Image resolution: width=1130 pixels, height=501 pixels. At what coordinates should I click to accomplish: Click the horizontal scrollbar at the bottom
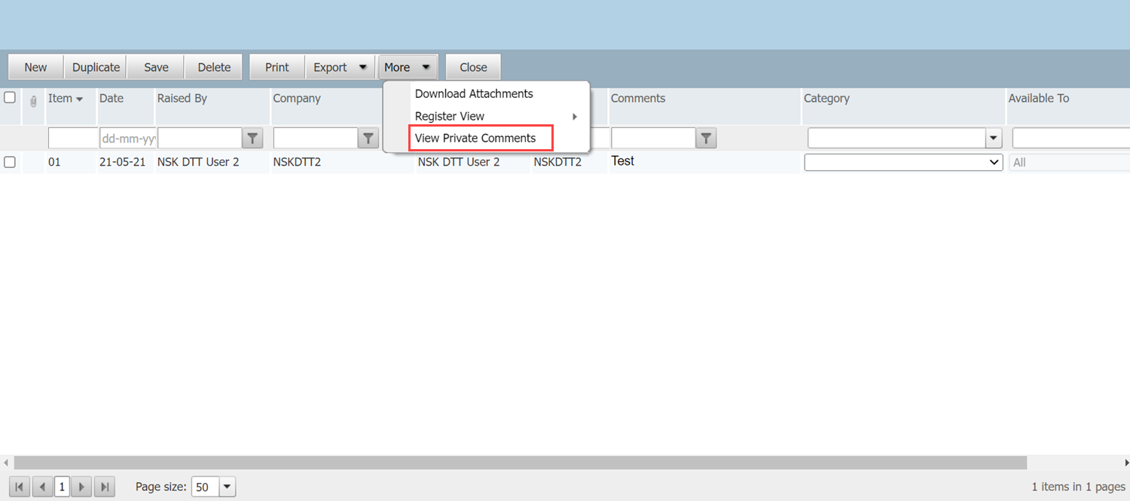pos(520,462)
